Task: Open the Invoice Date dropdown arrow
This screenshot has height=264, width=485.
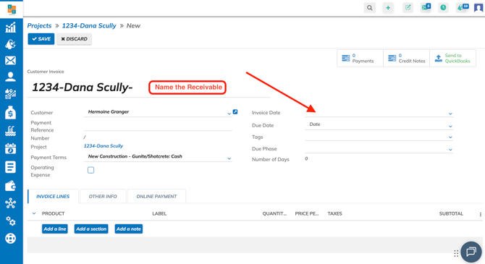Action: pyautogui.click(x=450, y=114)
